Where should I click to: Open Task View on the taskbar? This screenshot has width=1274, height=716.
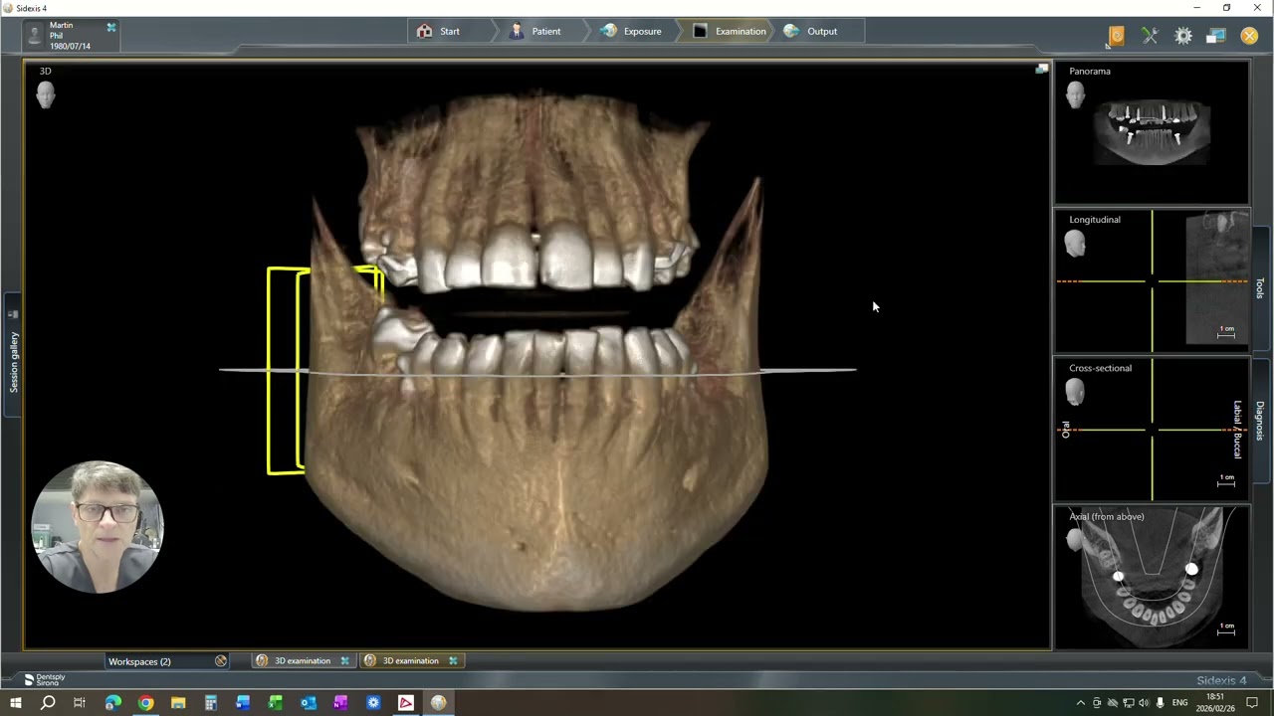pos(80,703)
